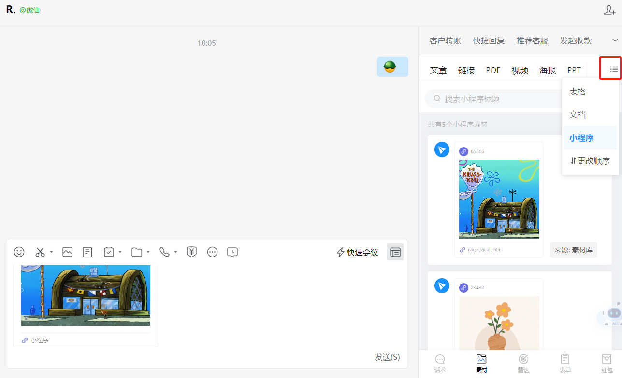Switch to the PDF tab
Image resolution: width=622 pixels, height=378 pixels.
pos(493,70)
